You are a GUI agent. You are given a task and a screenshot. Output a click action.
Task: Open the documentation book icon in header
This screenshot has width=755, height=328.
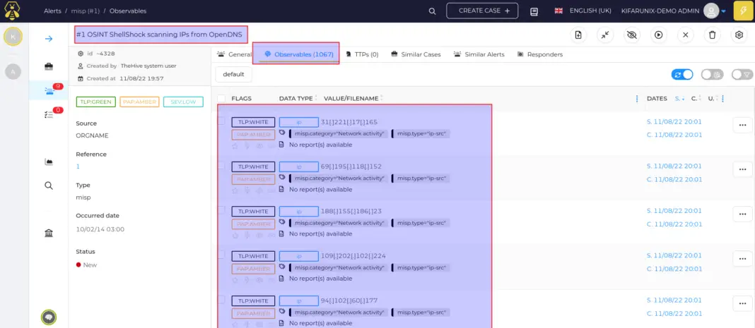point(534,11)
